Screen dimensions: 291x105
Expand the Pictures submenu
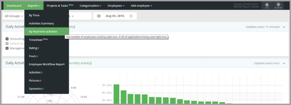coord(47,80)
